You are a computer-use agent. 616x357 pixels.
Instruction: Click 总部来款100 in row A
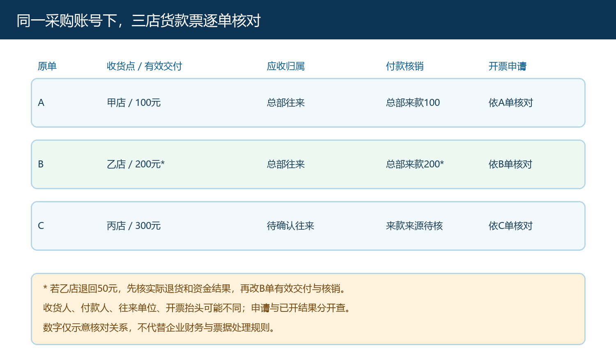(413, 103)
